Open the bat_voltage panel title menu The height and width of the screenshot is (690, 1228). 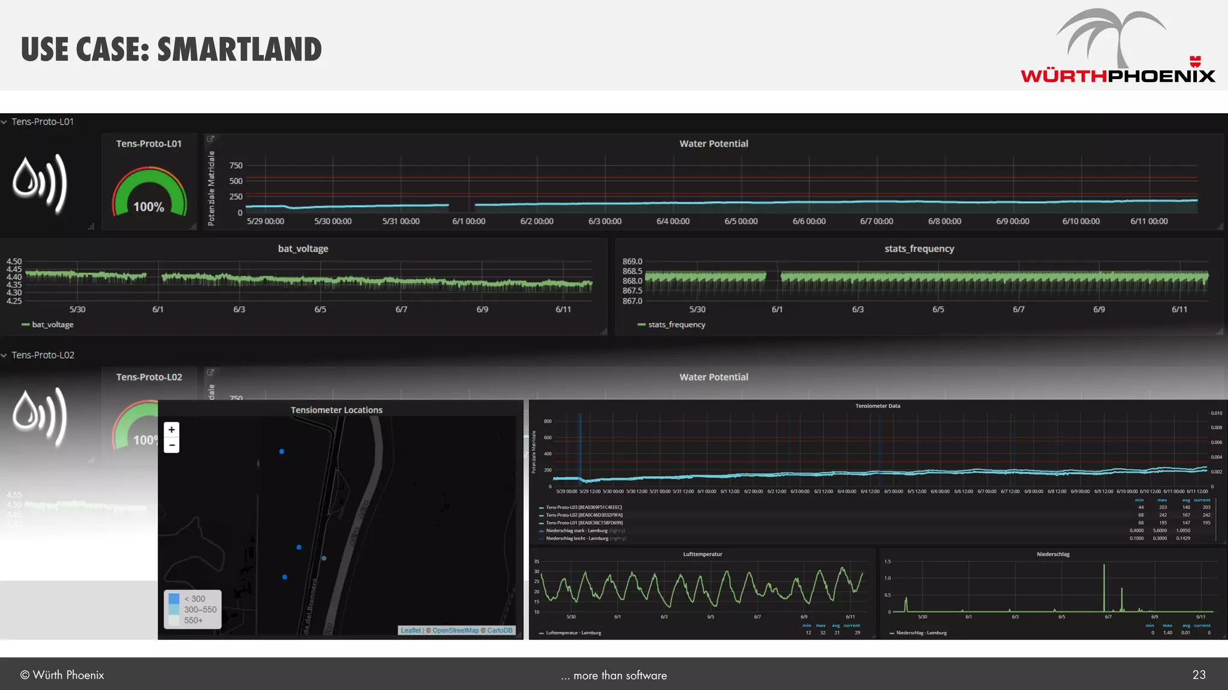click(x=303, y=249)
